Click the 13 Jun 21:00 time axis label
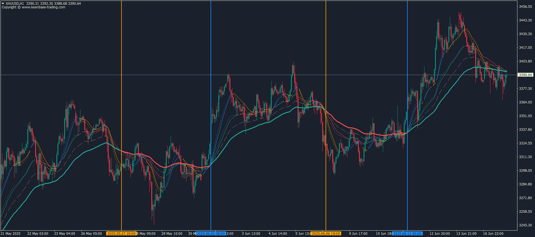 pos(466,234)
